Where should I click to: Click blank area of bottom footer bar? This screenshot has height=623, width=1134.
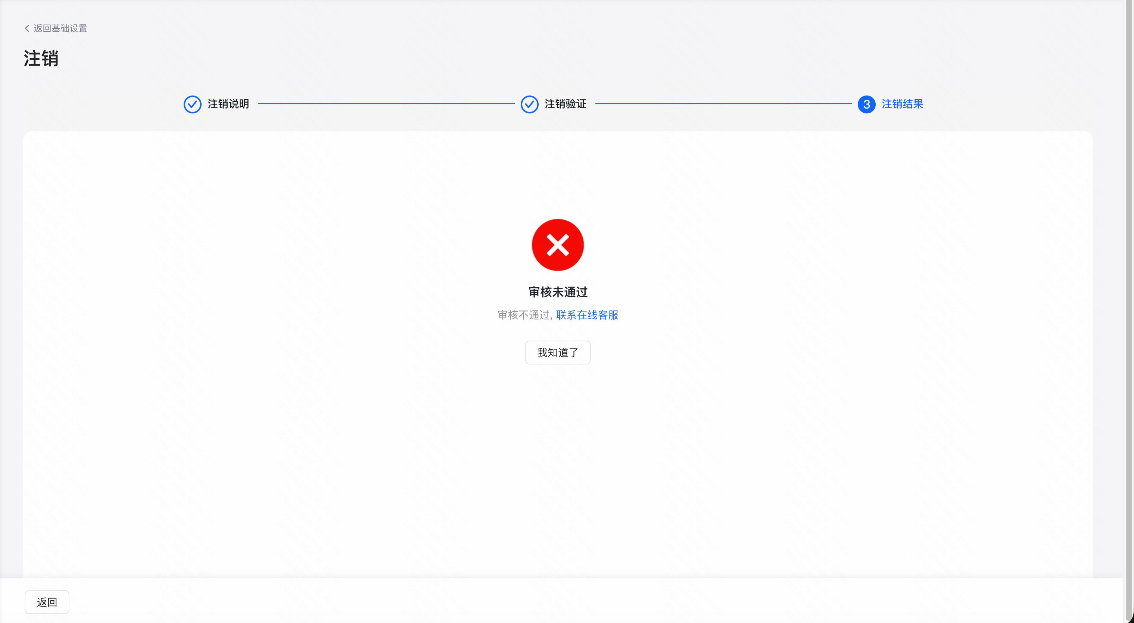click(572, 601)
